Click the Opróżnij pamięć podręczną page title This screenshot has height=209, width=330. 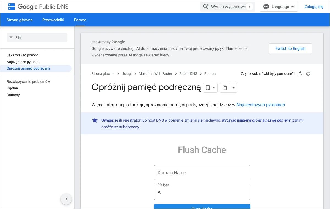[146, 87]
